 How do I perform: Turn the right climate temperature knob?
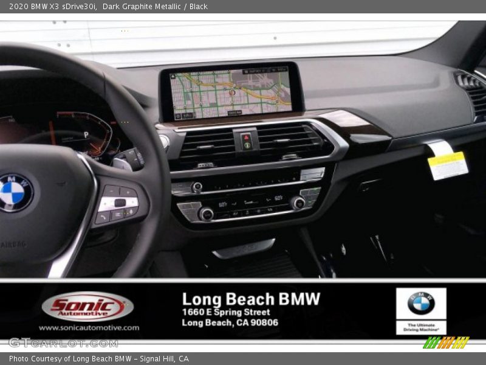[x=297, y=203]
